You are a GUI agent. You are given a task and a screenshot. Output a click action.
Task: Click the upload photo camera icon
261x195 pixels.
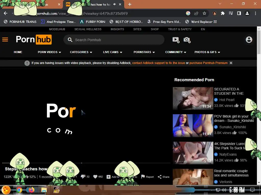pyautogui.click(x=187, y=40)
